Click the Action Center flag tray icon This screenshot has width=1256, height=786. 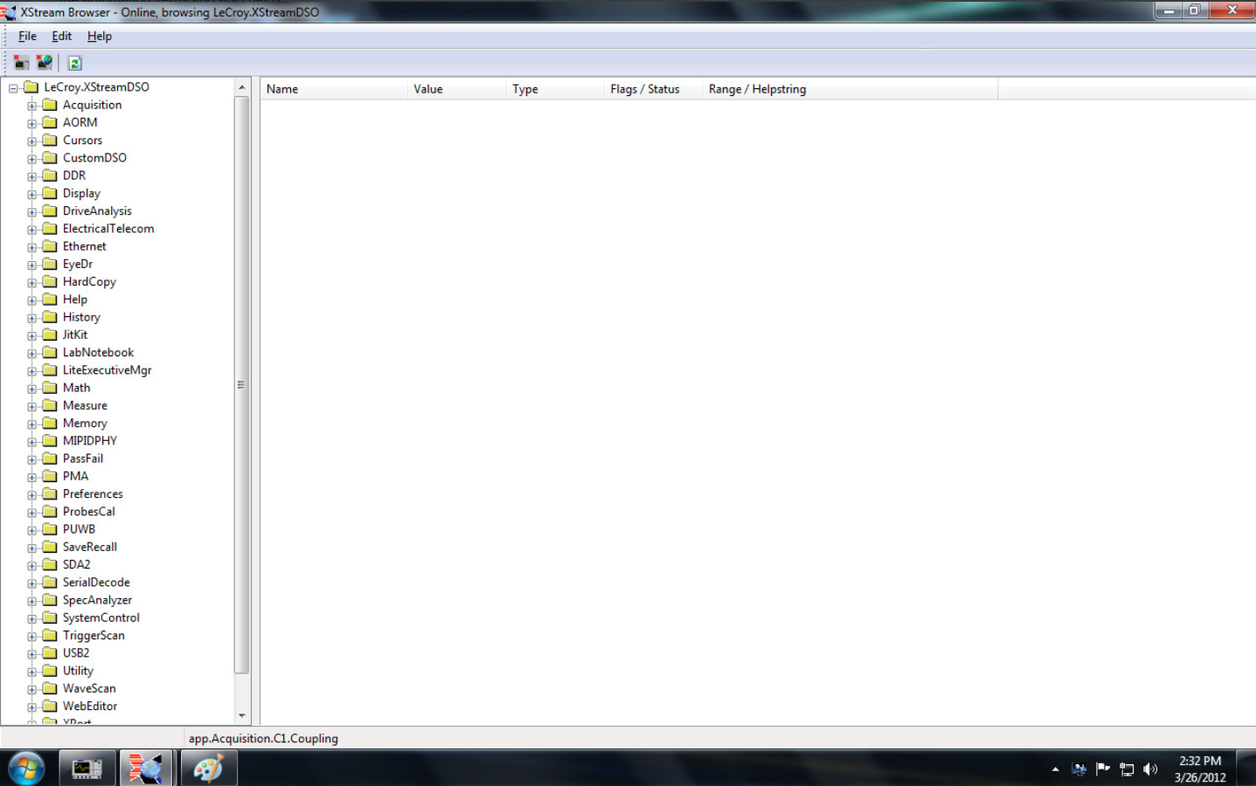tap(1103, 769)
